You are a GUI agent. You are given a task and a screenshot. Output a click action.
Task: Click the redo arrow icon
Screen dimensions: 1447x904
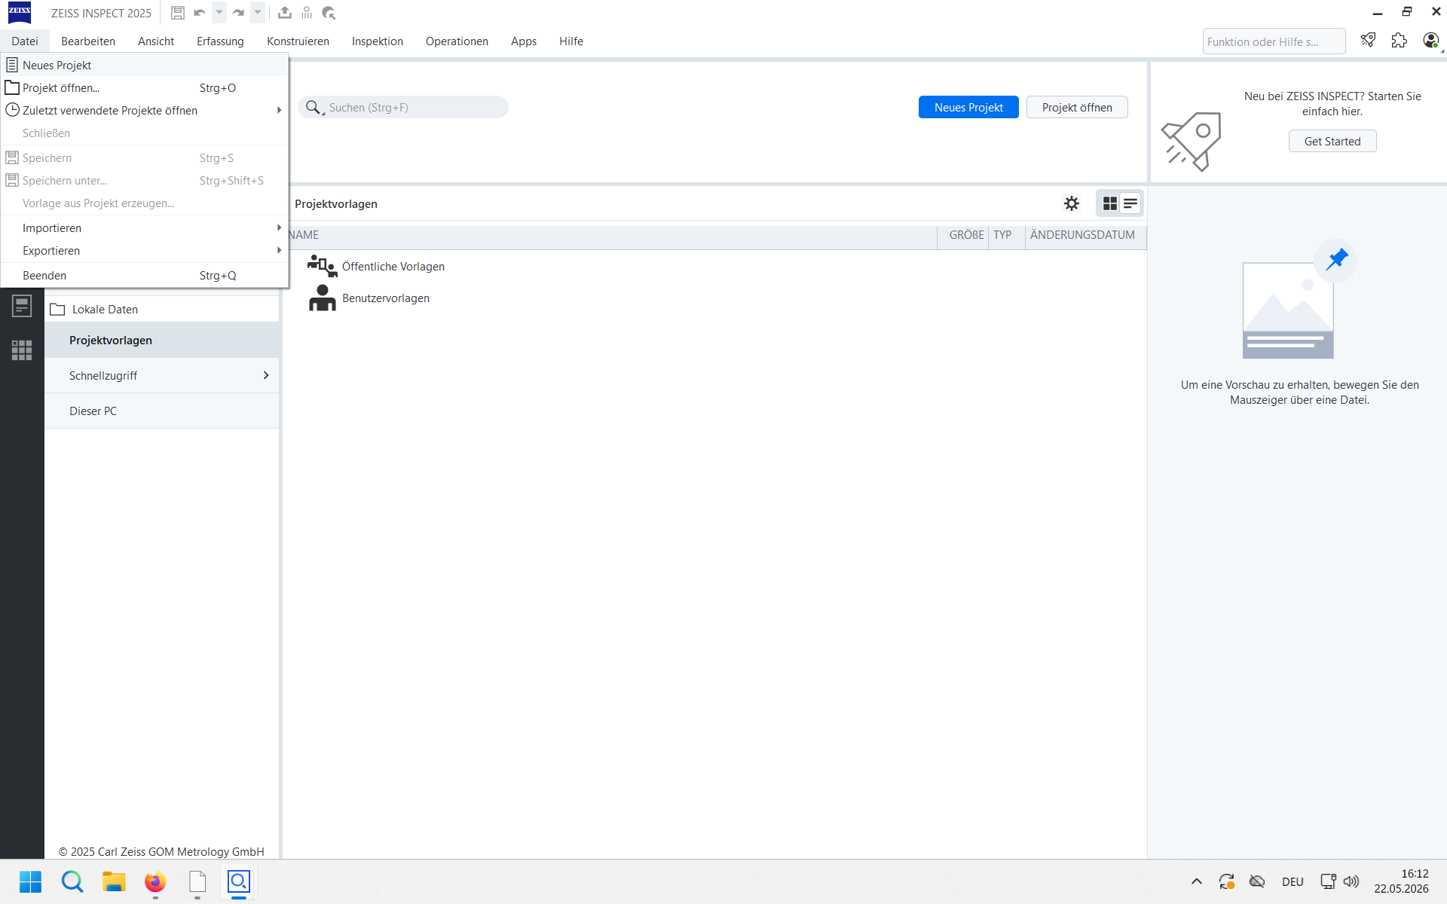tap(238, 13)
